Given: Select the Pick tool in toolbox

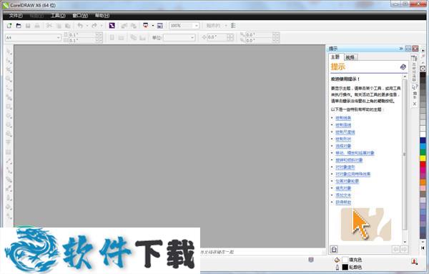Looking at the screenshot, I should click(9, 52).
